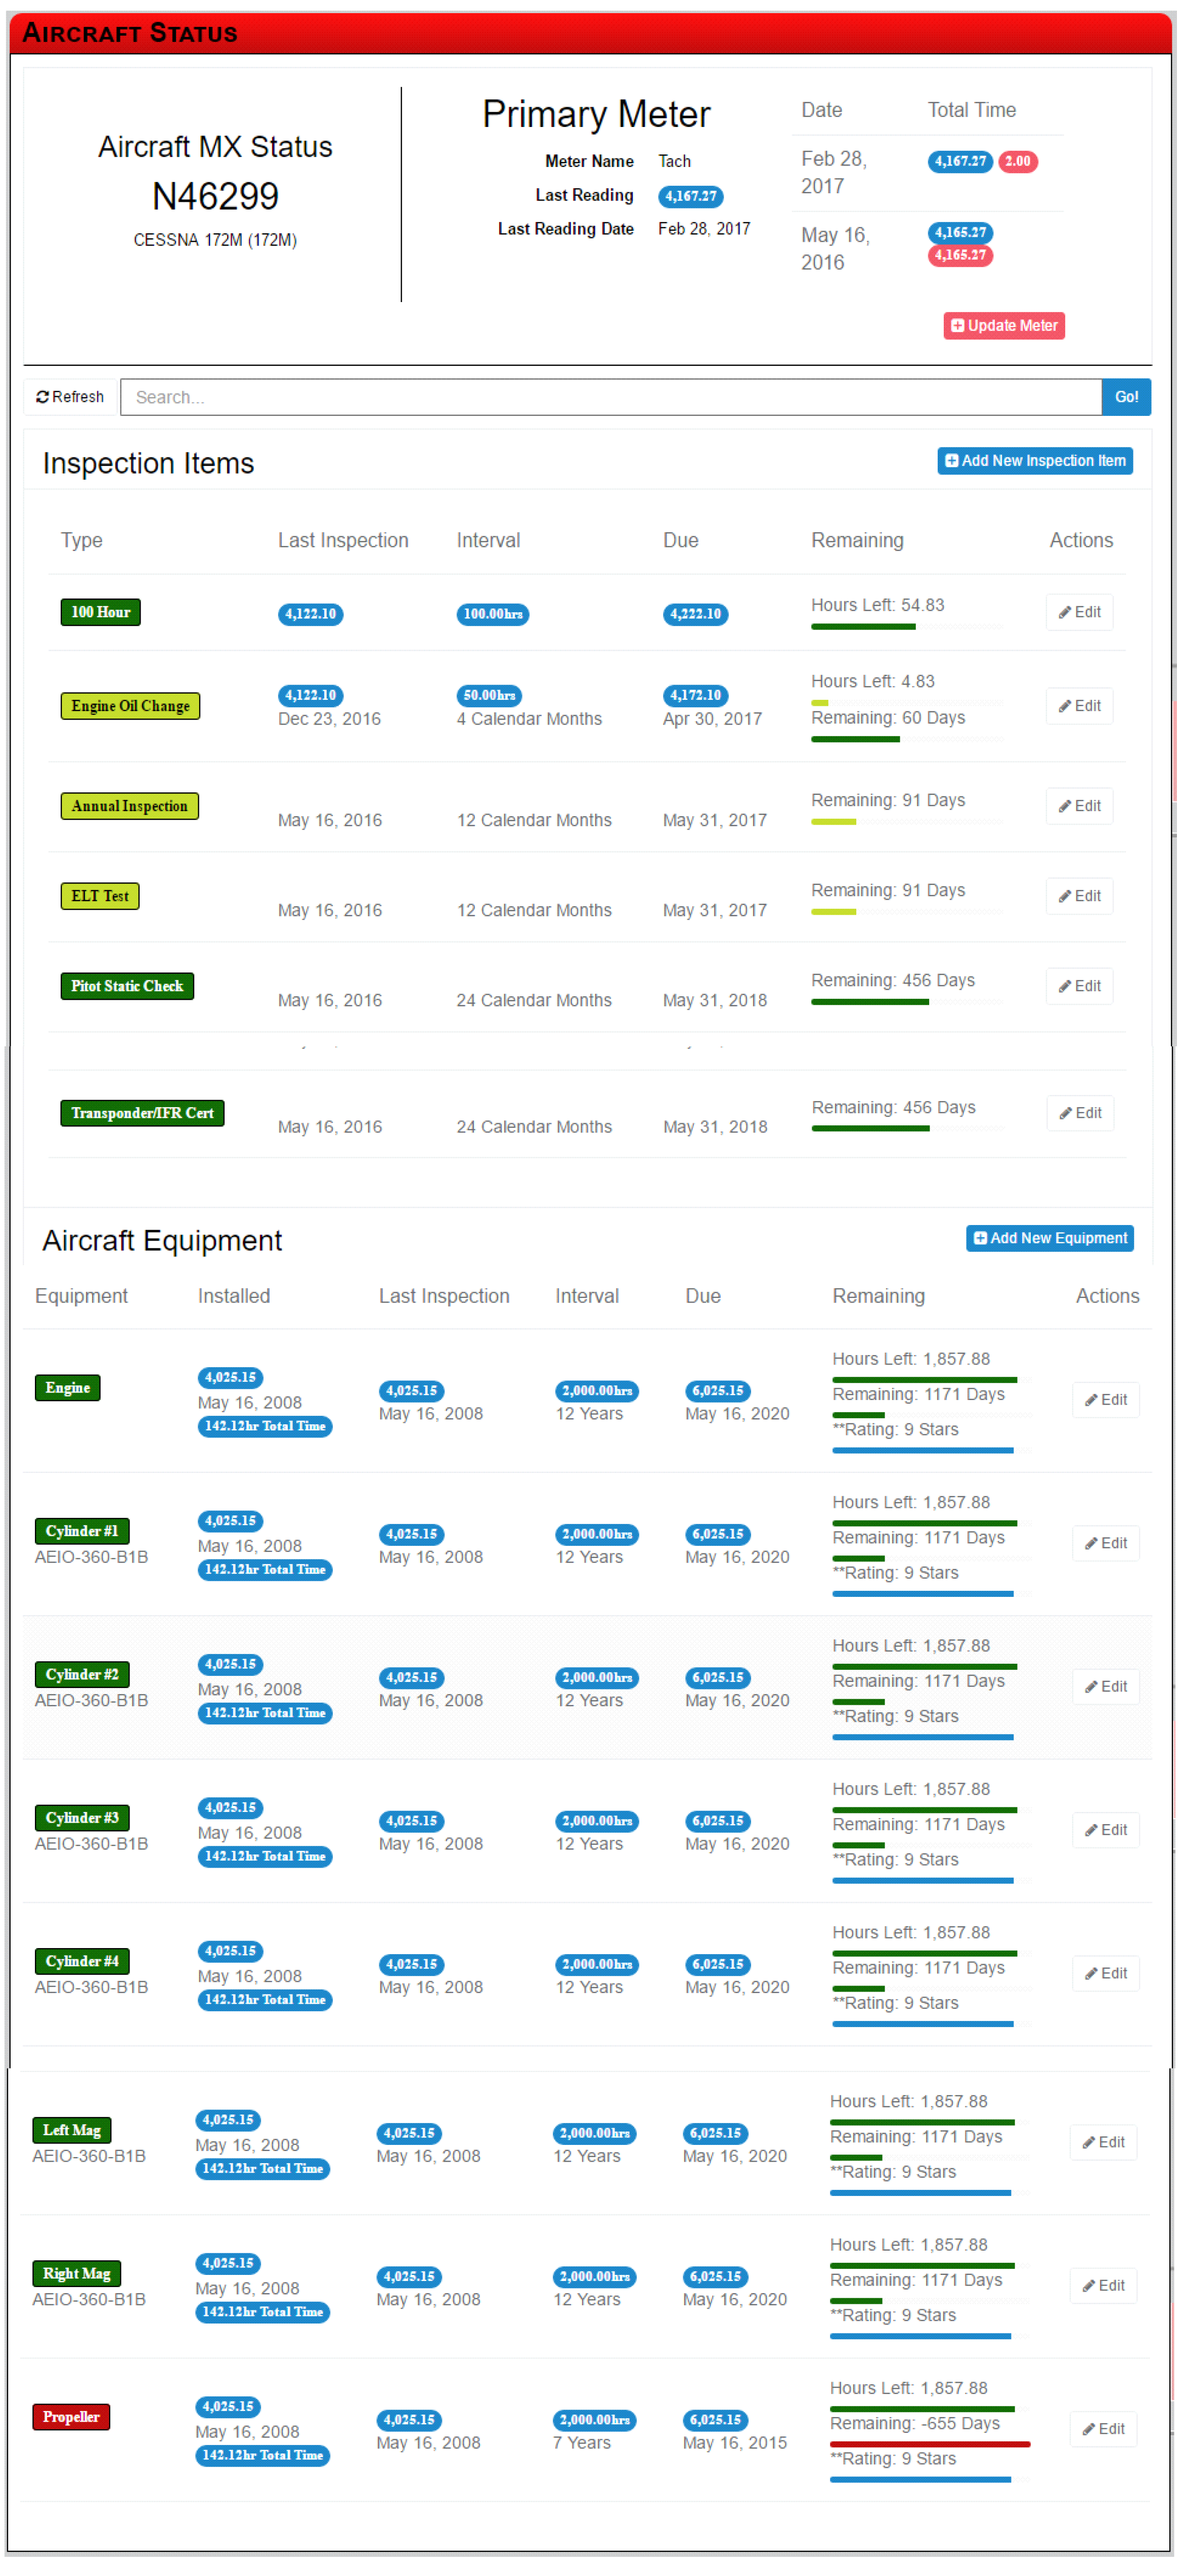Click the Propeller red overdue progress bar
The image size is (1183, 2576).
(x=929, y=2444)
